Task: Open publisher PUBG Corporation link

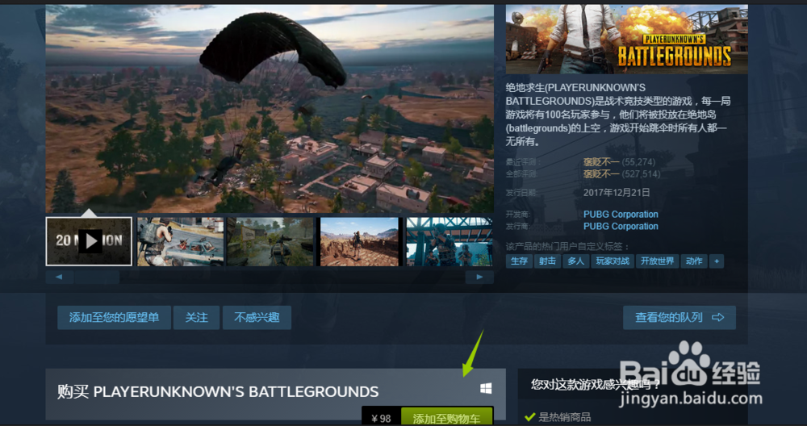Action: (x=621, y=226)
